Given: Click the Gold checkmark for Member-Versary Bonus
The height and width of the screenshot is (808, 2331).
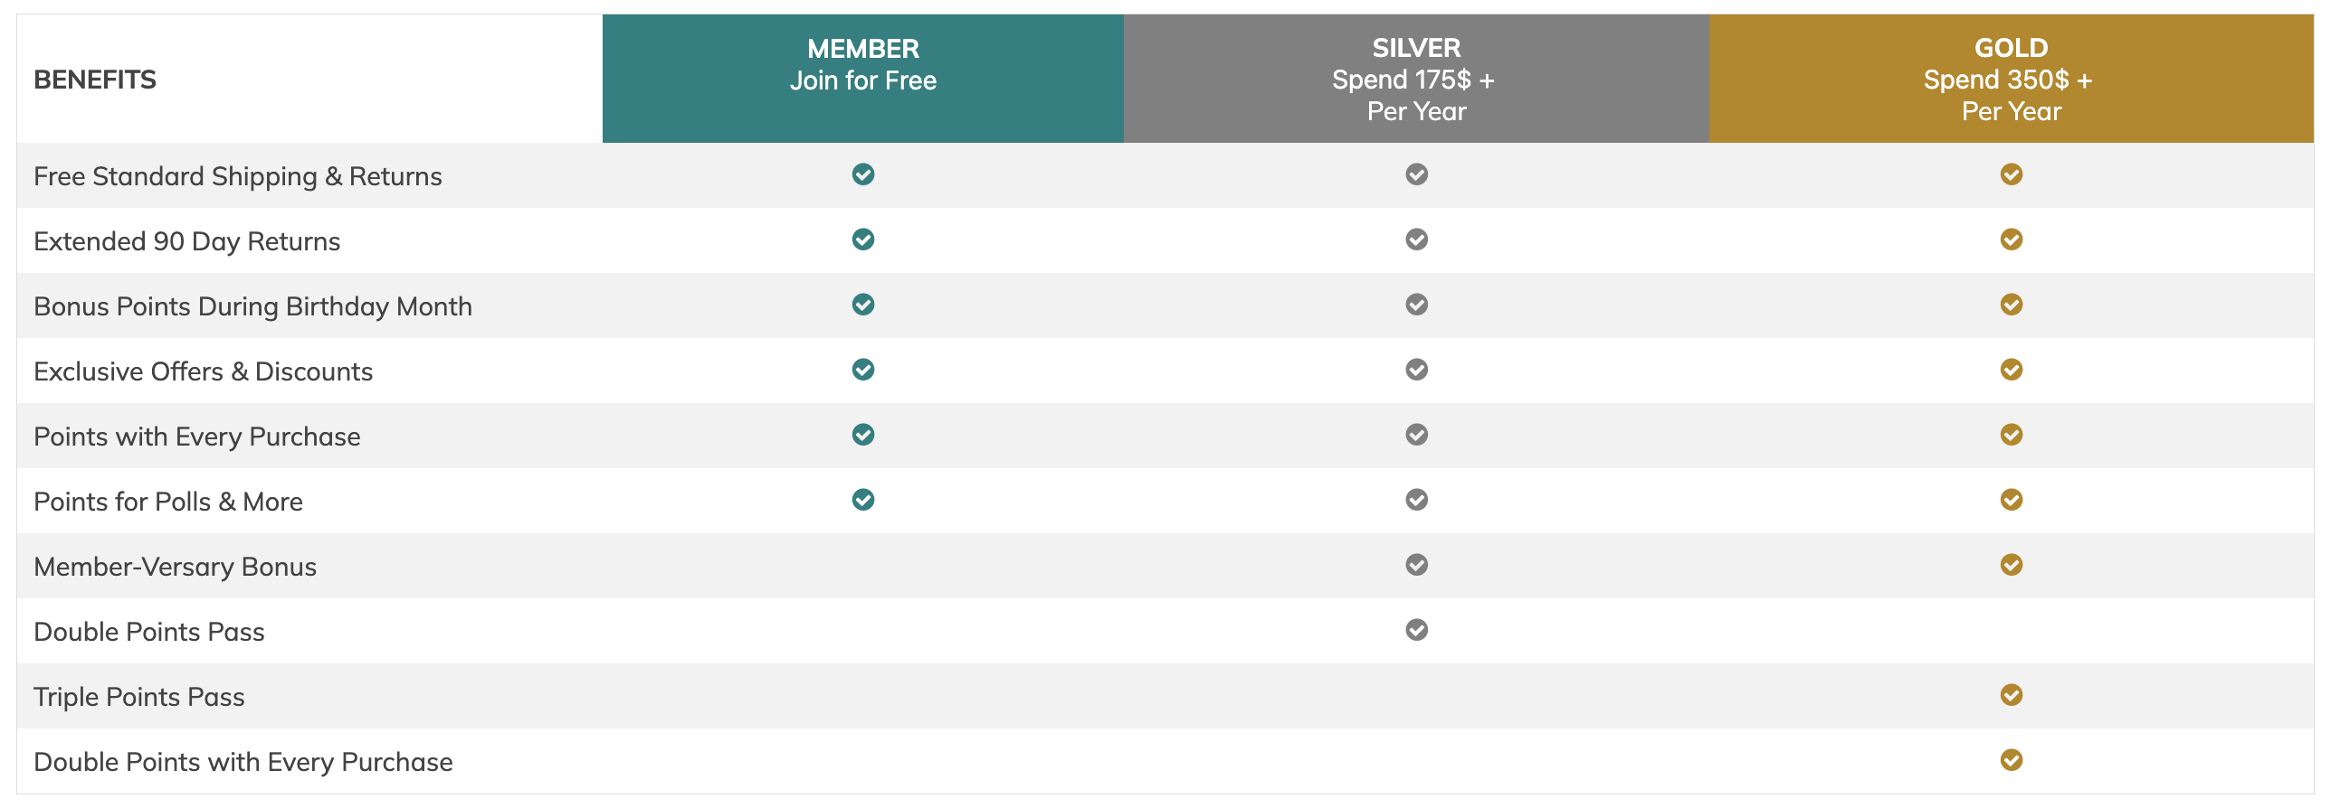Looking at the screenshot, I should click(2012, 565).
